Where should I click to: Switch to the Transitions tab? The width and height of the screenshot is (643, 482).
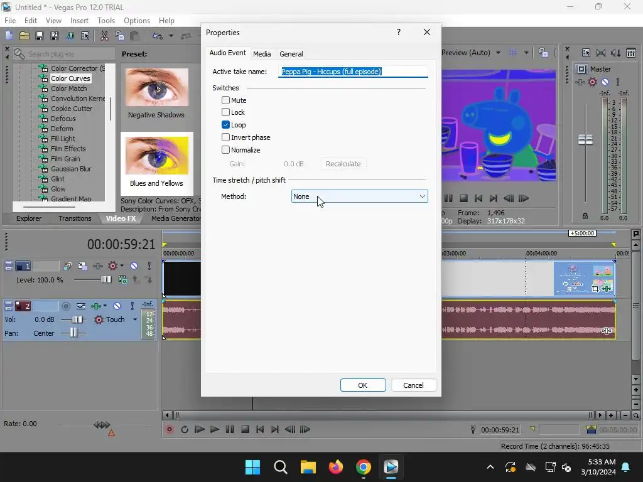point(75,218)
